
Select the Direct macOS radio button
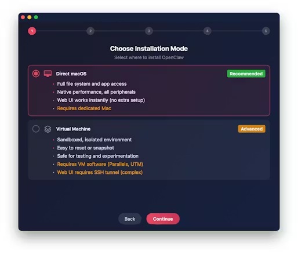[x=36, y=74]
